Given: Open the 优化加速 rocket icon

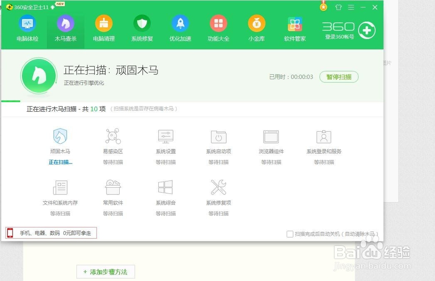Looking at the screenshot, I should 181,23.
